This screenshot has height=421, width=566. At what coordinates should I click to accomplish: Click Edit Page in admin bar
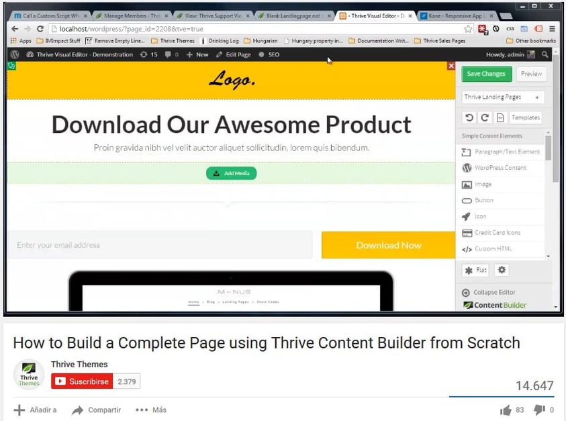point(233,54)
